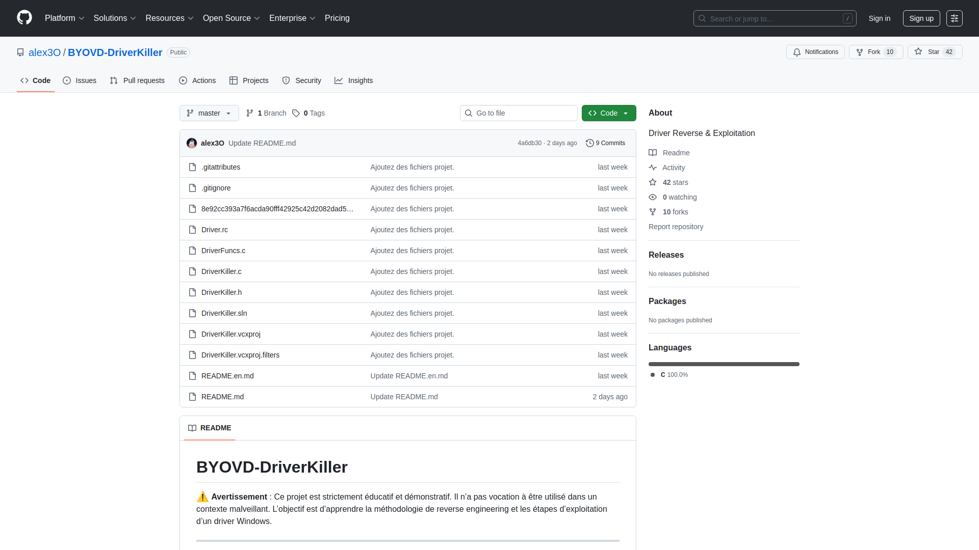
Task: Click the Releases heading link
Action: click(666, 255)
